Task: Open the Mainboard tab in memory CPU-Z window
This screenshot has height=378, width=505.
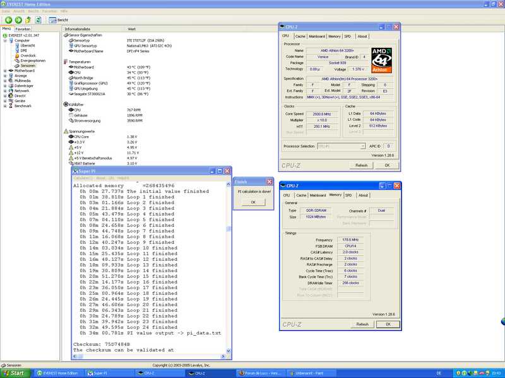Action: (x=318, y=195)
